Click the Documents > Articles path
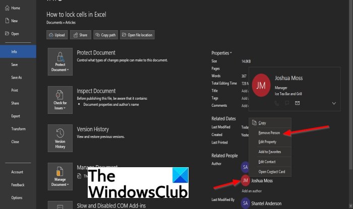This screenshot has width=353, height=209. click(61, 23)
